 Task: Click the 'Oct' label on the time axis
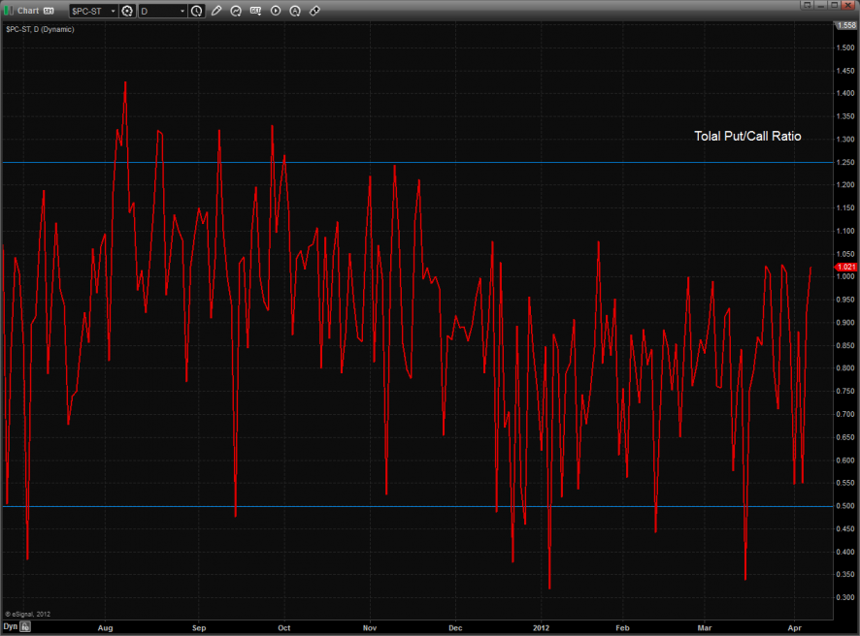click(x=284, y=628)
